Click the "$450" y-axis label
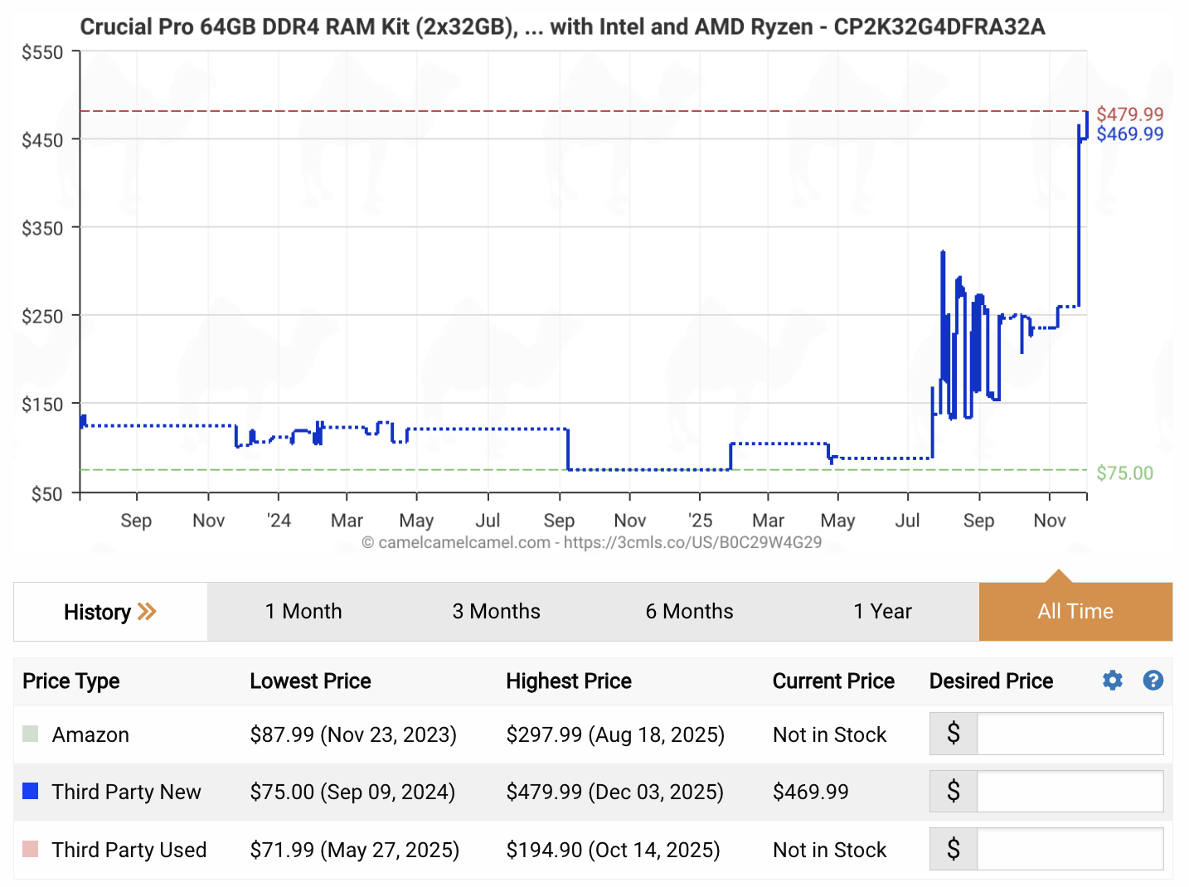Viewport: 1189px width, 887px height. pos(42,141)
